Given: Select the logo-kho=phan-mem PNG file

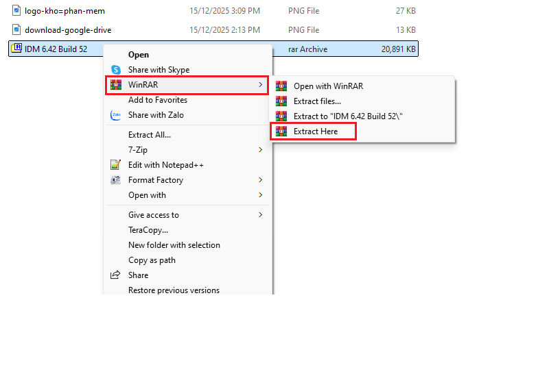Looking at the screenshot, I should 65,11.
